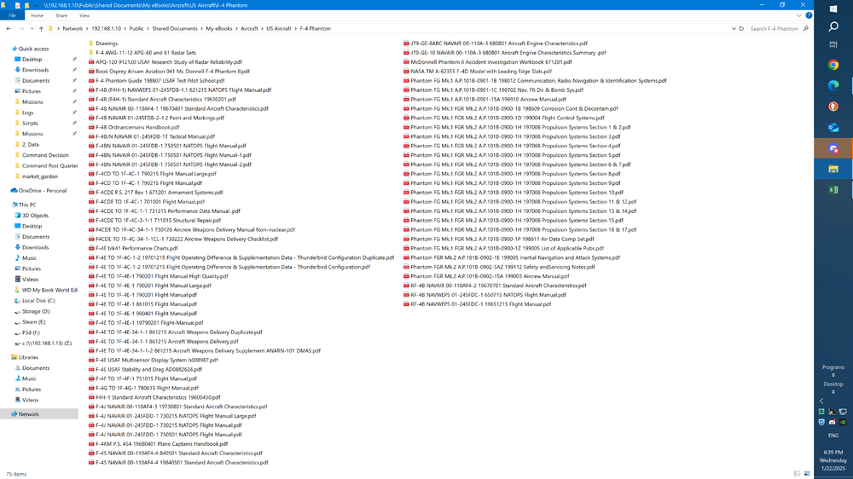Click the Back navigation arrow

click(x=9, y=29)
